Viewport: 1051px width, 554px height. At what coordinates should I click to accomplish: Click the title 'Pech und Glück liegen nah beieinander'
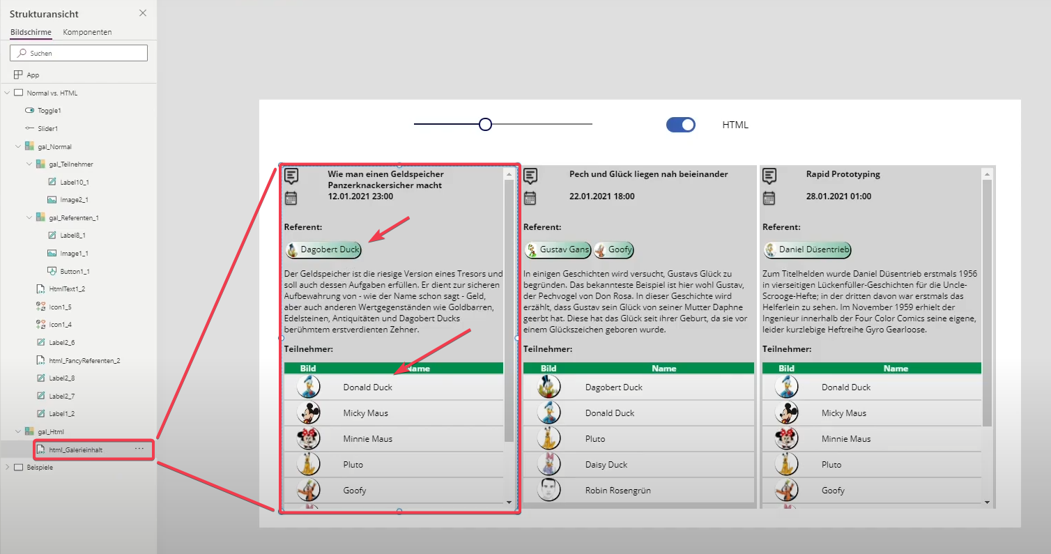pyautogui.click(x=649, y=174)
